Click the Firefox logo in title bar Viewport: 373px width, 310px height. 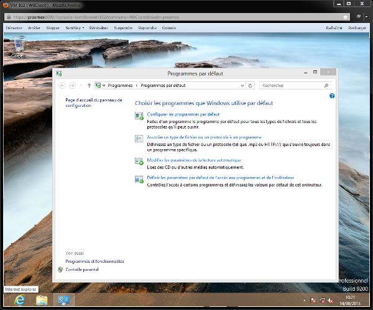[x=5, y=5]
